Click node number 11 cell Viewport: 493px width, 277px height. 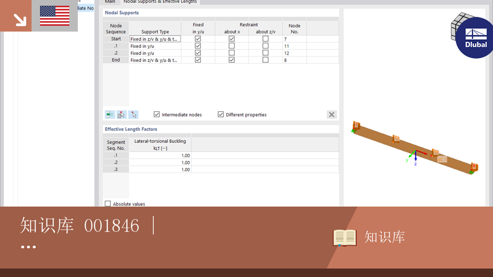294,46
